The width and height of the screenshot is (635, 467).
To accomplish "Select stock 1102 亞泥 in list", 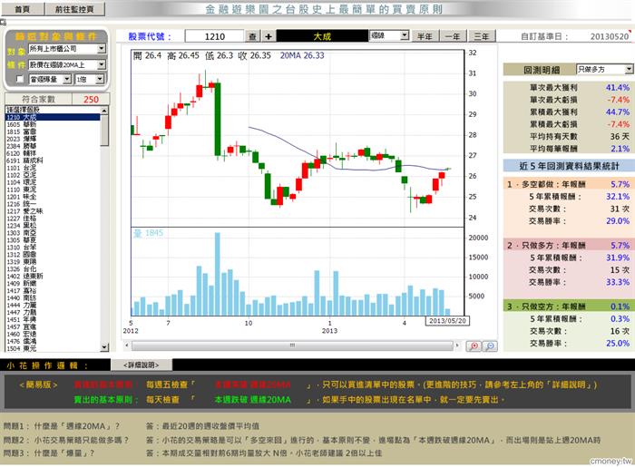I will pyautogui.click(x=53, y=175).
